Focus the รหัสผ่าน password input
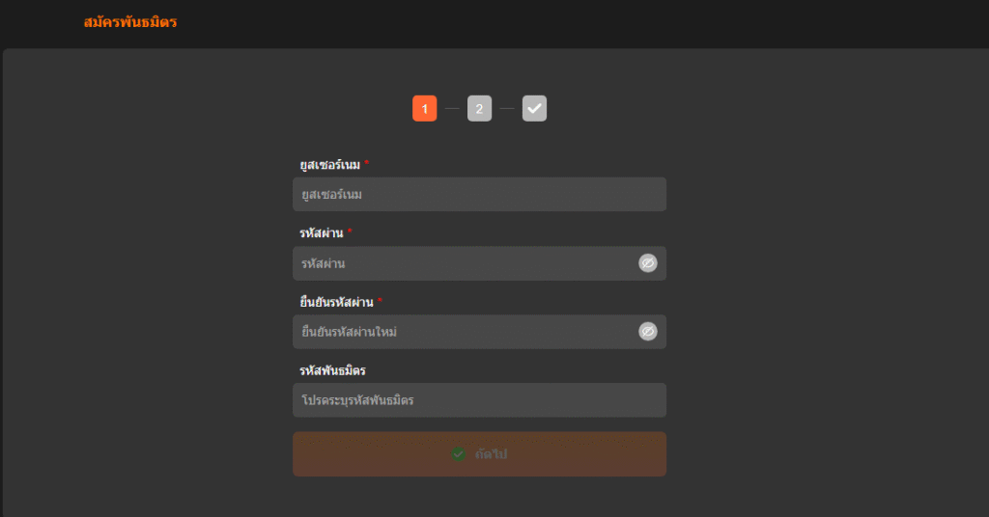Image resolution: width=989 pixels, height=517 pixels. [464, 263]
